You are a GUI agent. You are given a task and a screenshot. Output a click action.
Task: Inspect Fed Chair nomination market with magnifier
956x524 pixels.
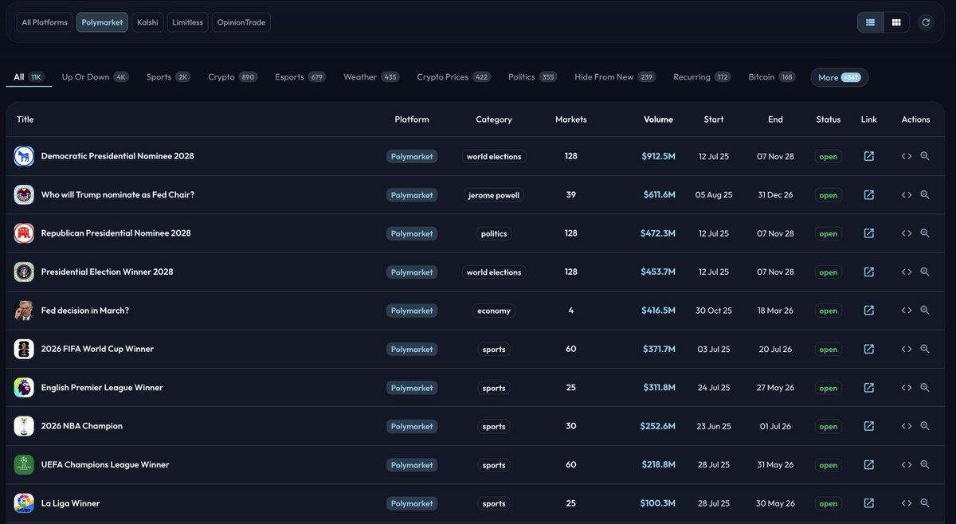coord(925,195)
